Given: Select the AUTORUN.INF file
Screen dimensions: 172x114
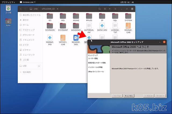Looking at the screenshot, I should click(89, 28).
